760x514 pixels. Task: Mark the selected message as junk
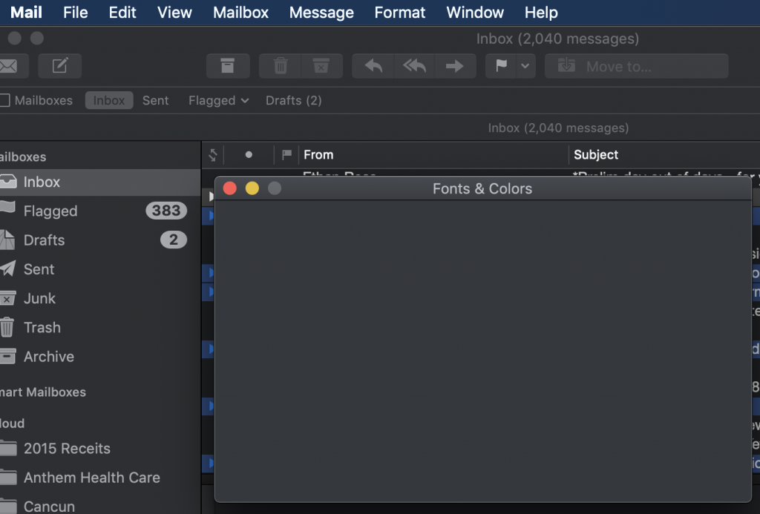321,66
